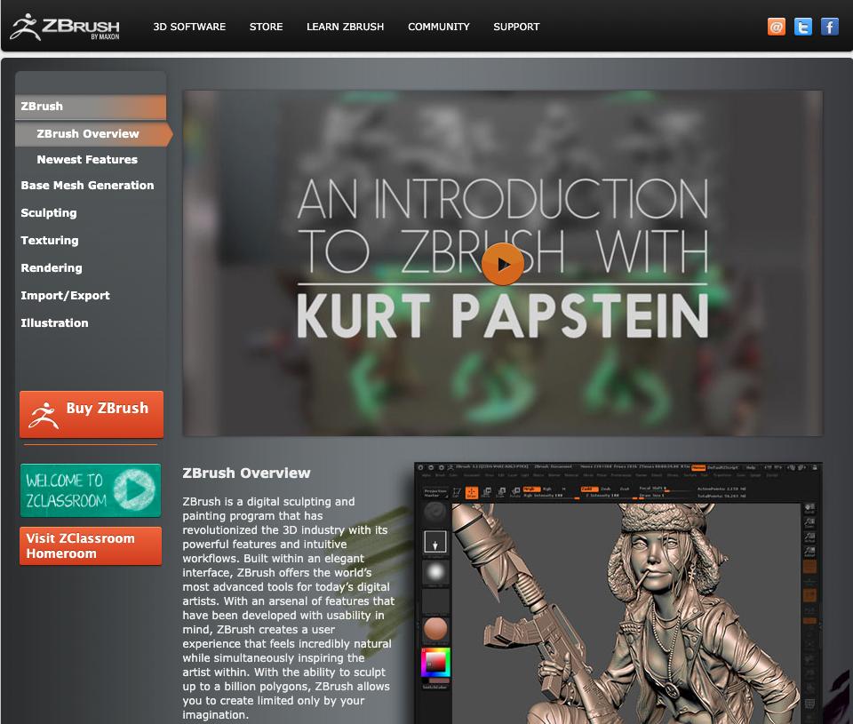Open the Import/Export sidebar link
Screen dimensions: 853x724
[x=65, y=295]
